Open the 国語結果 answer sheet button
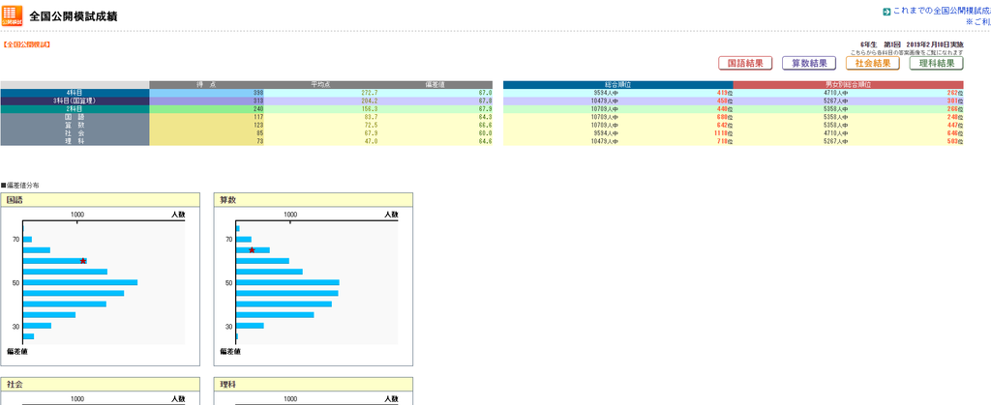Screen dimensions: 991x405 [x=745, y=63]
